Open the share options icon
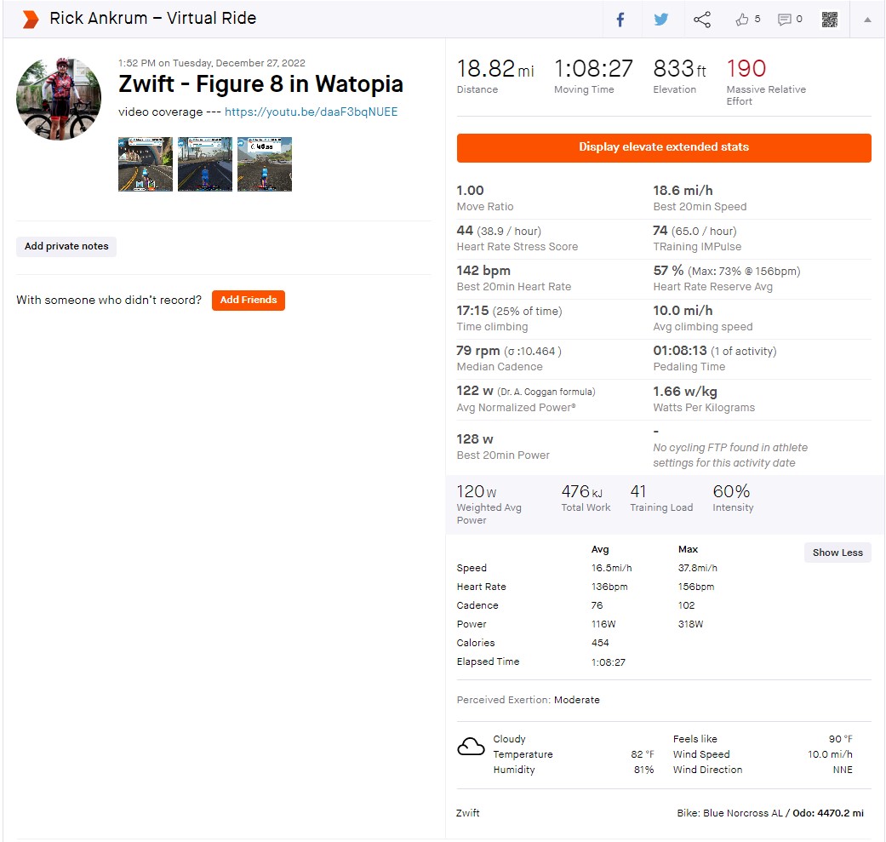 tap(702, 20)
